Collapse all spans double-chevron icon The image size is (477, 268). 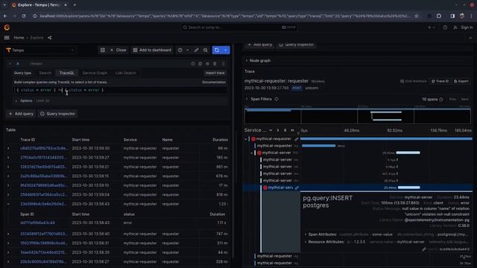click(292, 130)
